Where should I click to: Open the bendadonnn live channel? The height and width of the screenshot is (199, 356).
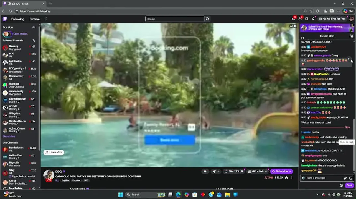(x=19, y=149)
